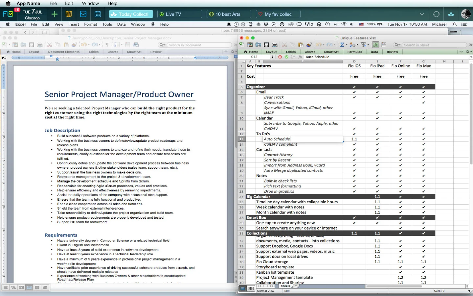Image resolution: width=473 pixels, height=296 pixels.
Task: Click the Flo sync refresh icon
Action: [x=436, y=14]
